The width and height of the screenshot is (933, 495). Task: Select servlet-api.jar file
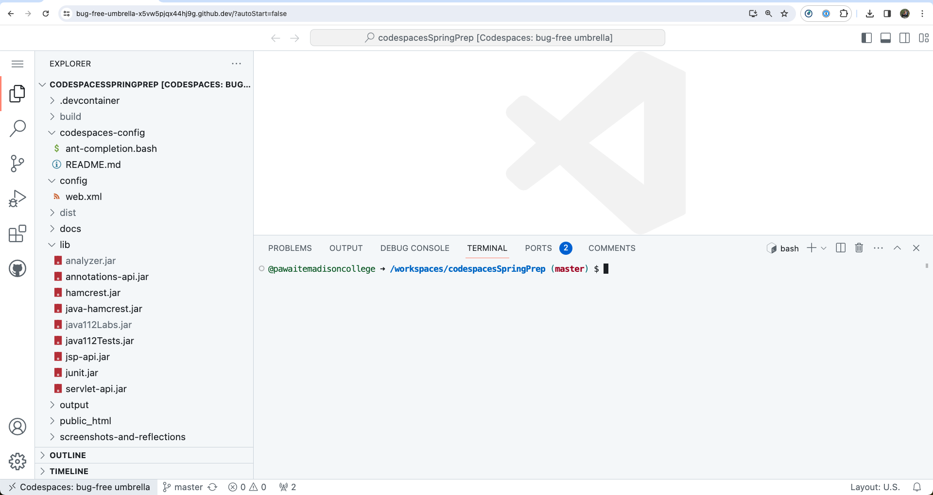coord(144,389)
